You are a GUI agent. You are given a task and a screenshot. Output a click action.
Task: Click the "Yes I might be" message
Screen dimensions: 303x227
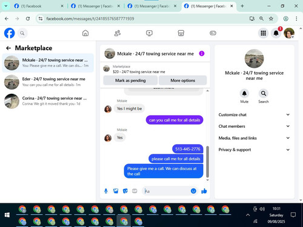129,108
